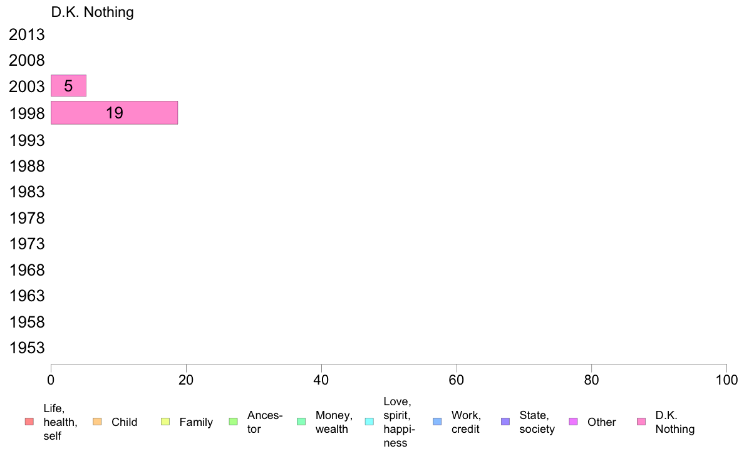Select the 2013 year label
This screenshot has width=744, height=461.
[27, 34]
